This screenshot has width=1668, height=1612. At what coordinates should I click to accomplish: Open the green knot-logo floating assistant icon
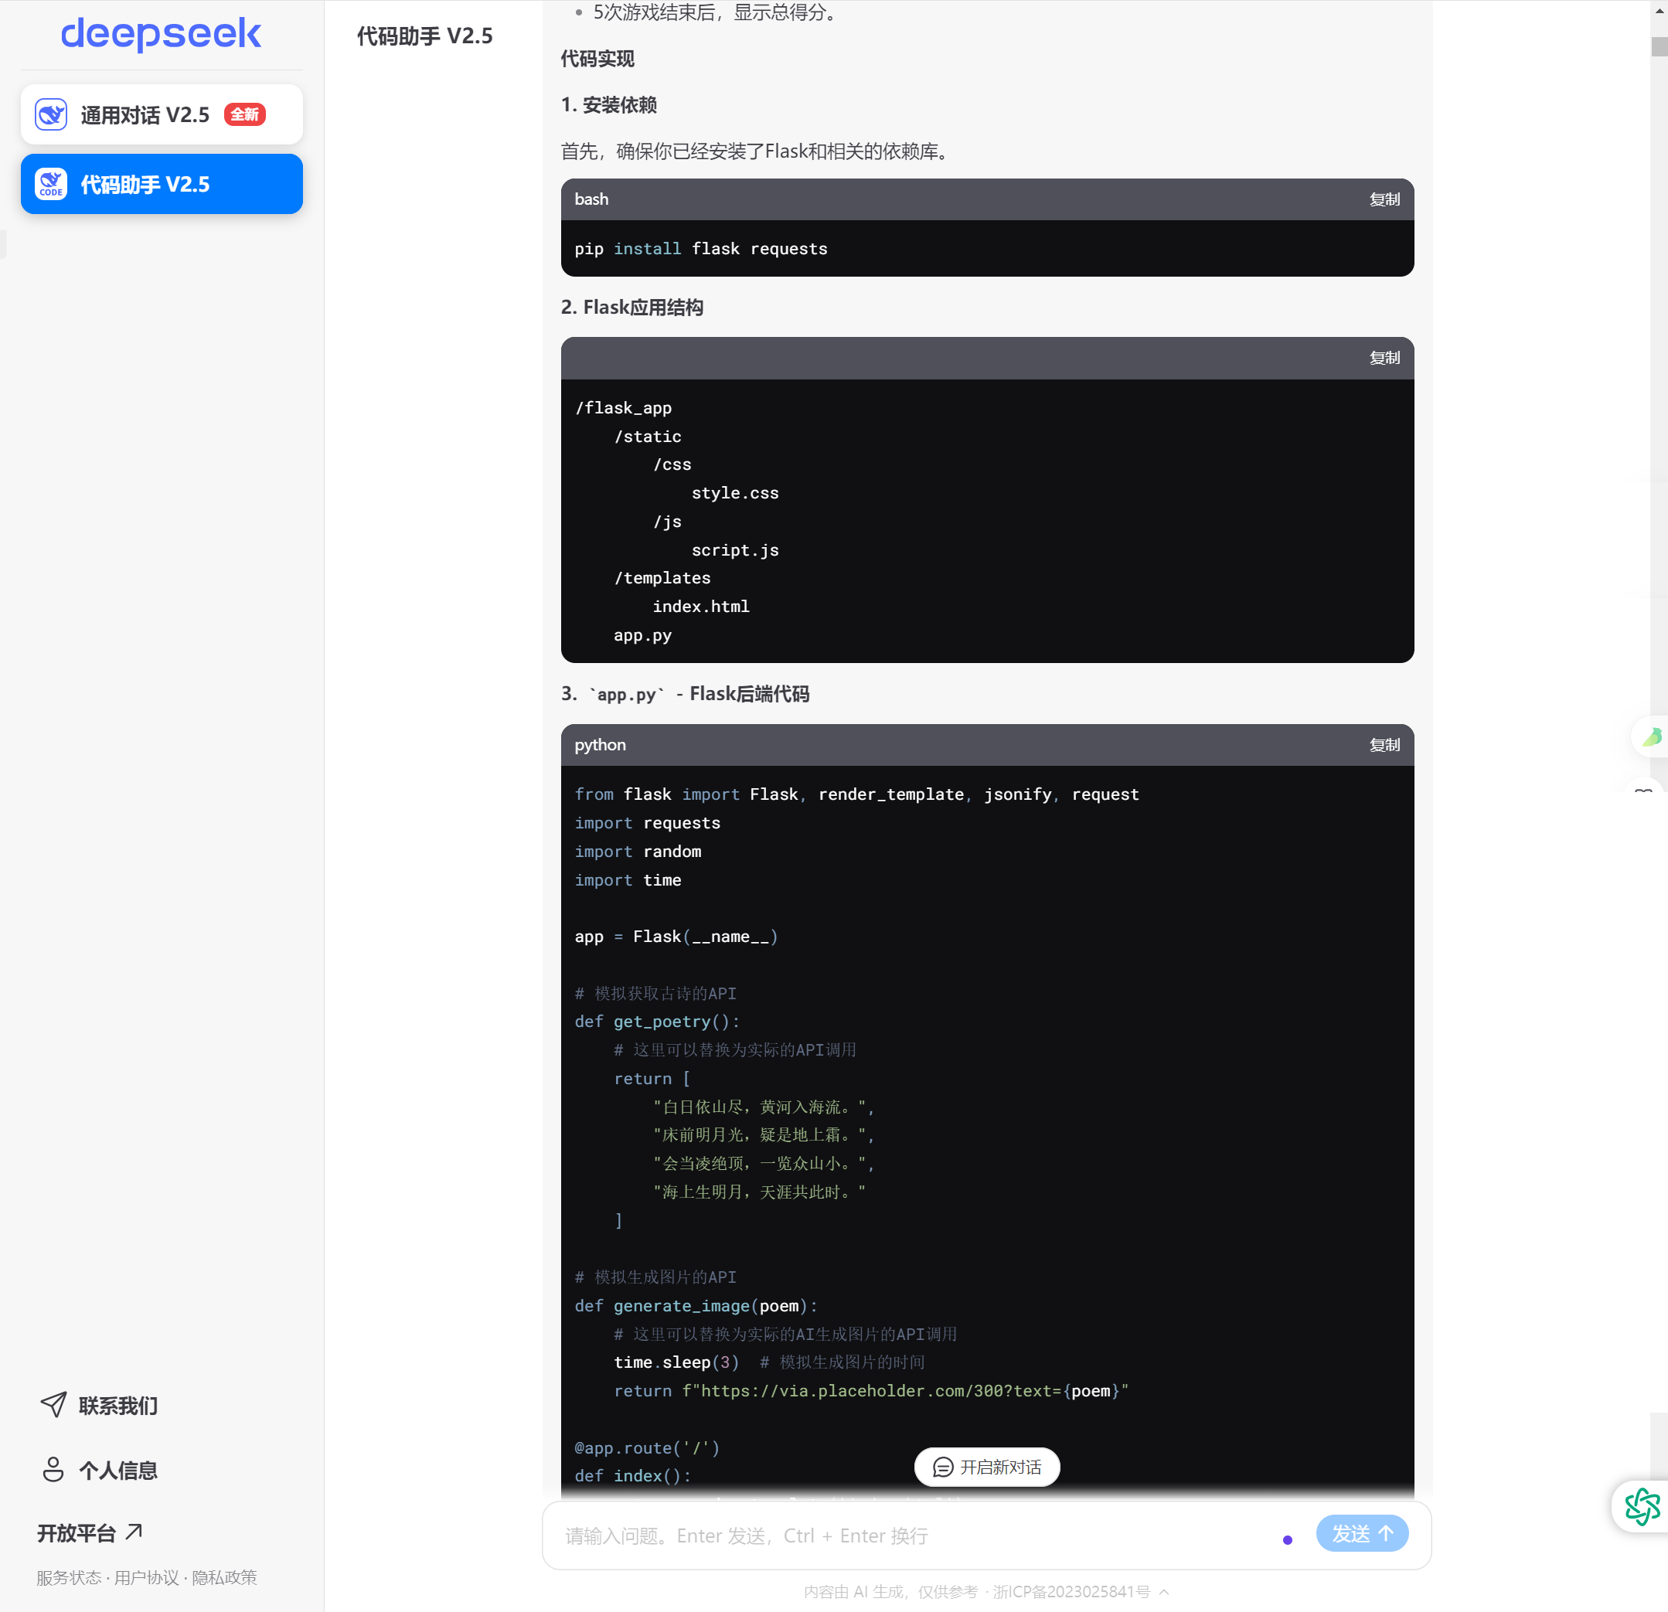[x=1642, y=1505]
